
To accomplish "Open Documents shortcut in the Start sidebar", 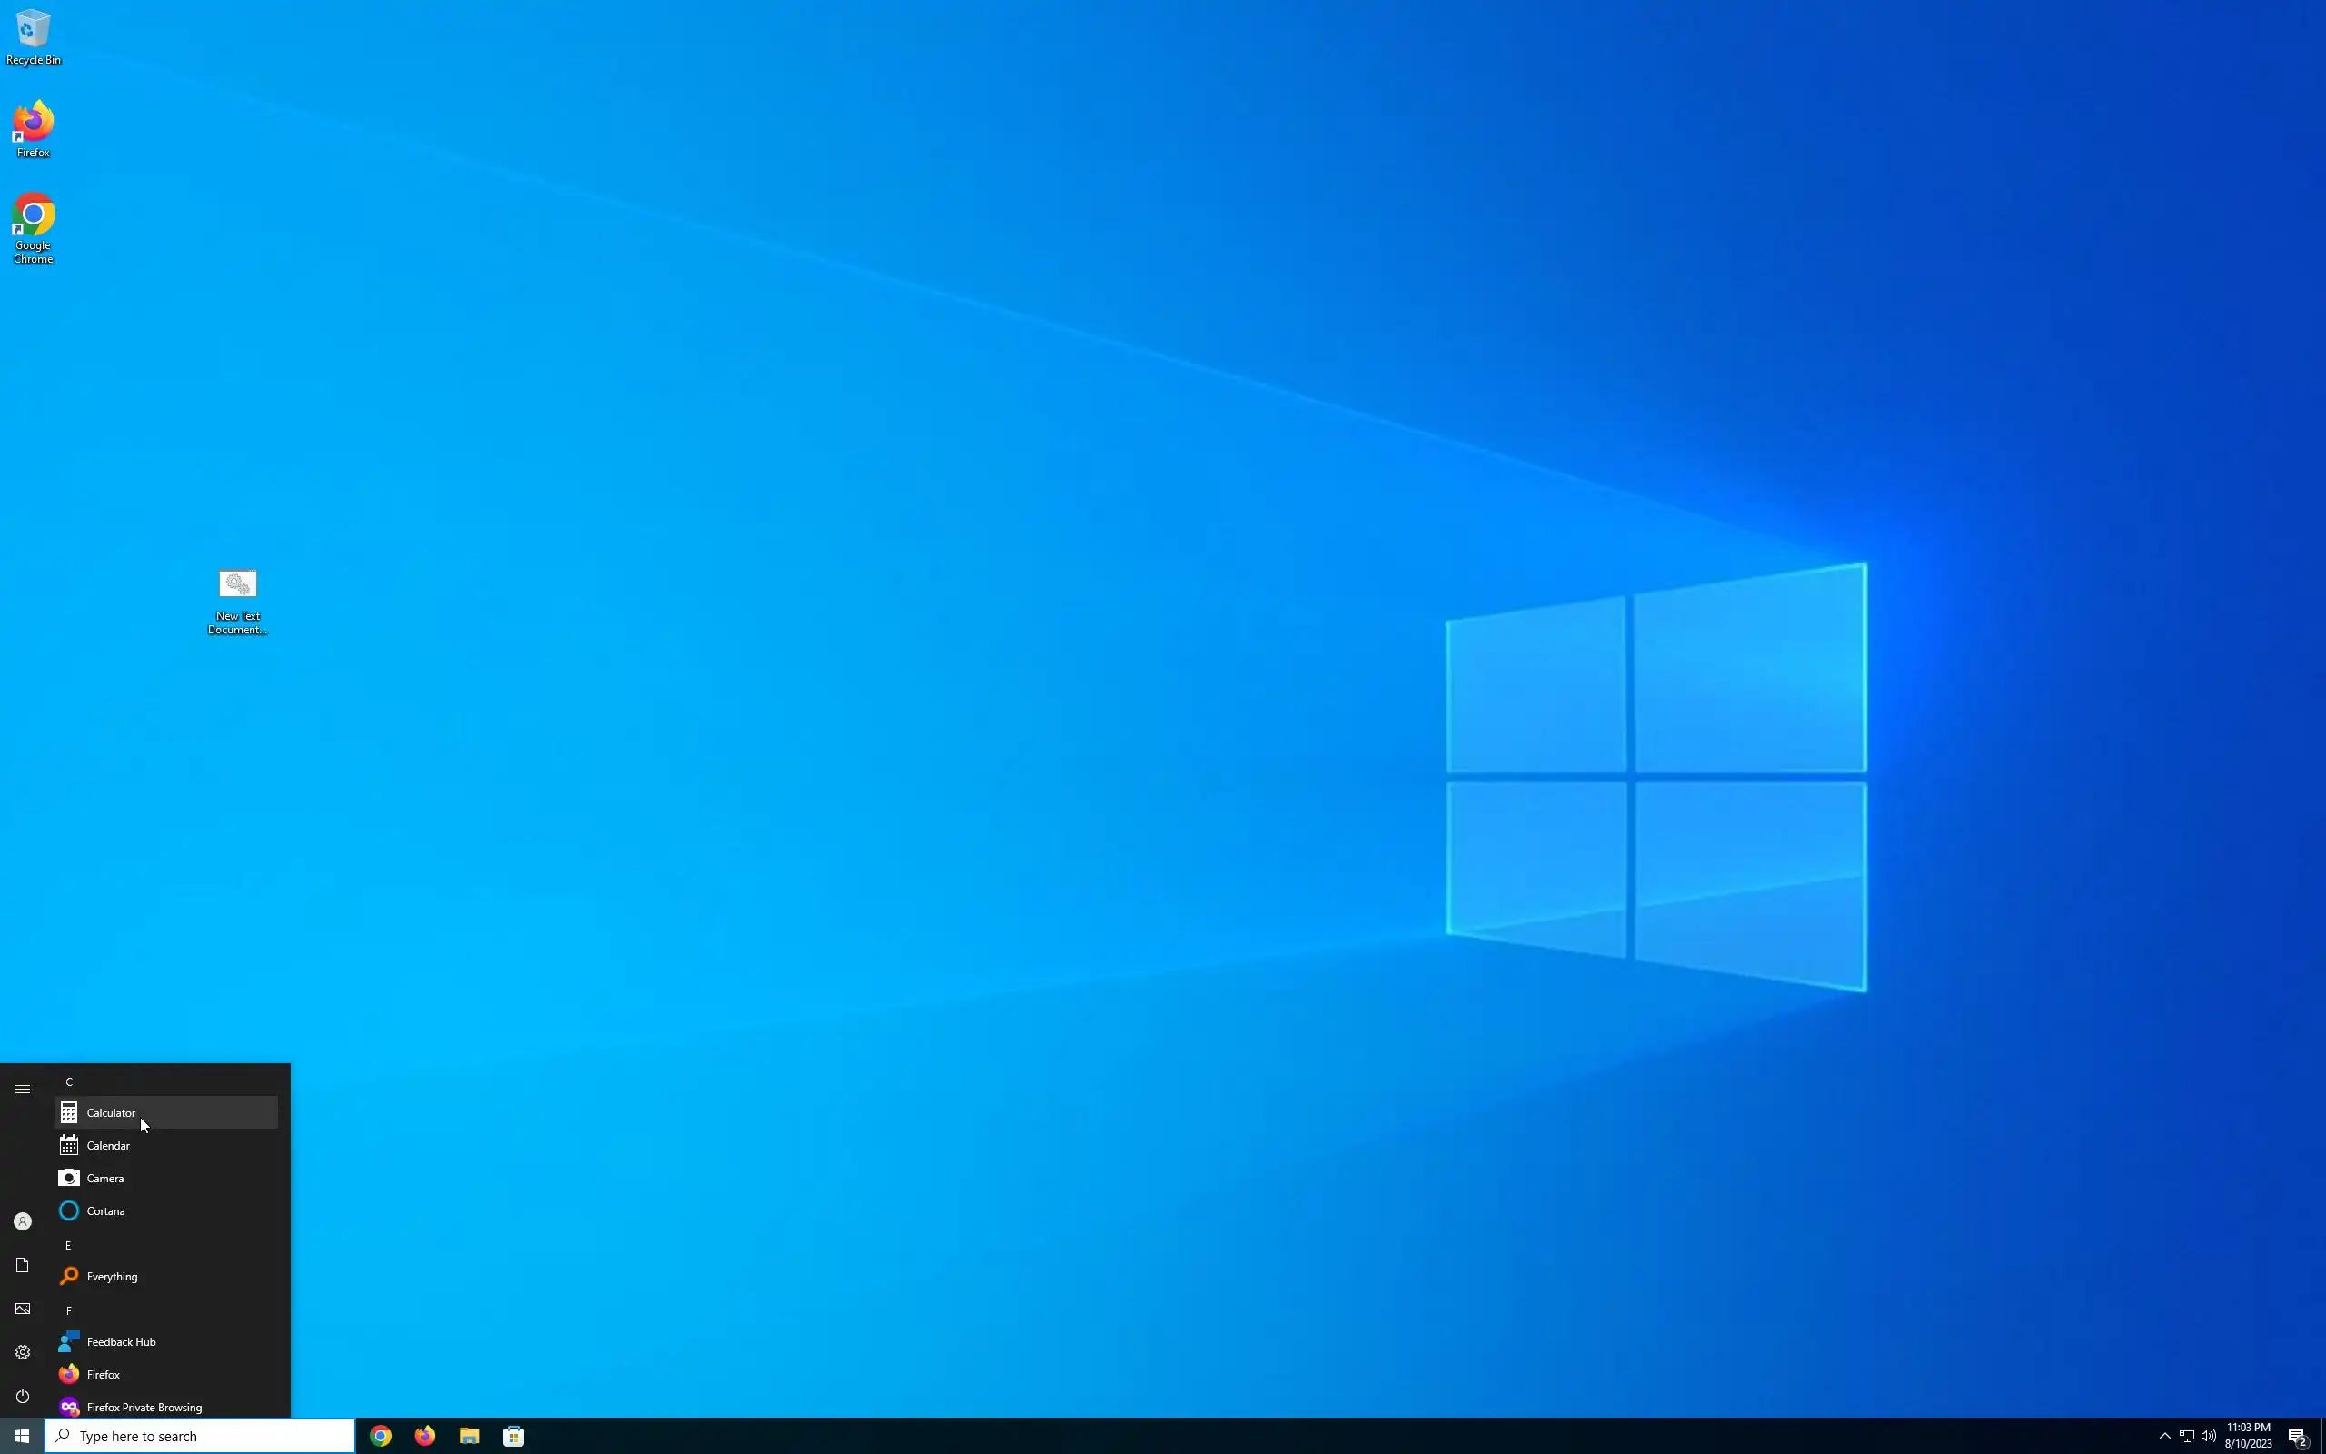I will point(22,1265).
